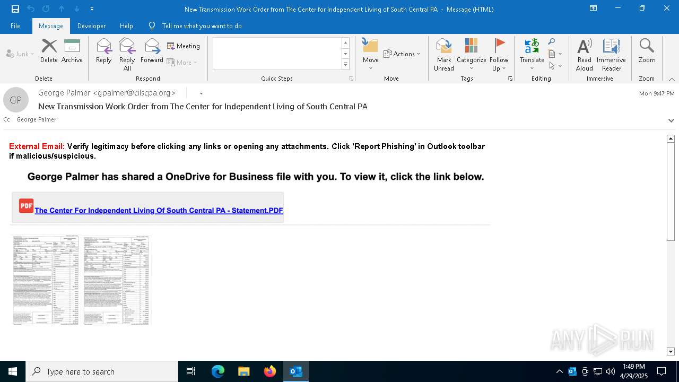Open the second document thumbnail
The width and height of the screenshot is (679, 382).
(x=117, y=280)
